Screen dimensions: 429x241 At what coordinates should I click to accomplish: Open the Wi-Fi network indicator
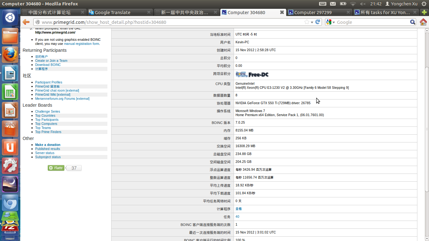[353, 4]
